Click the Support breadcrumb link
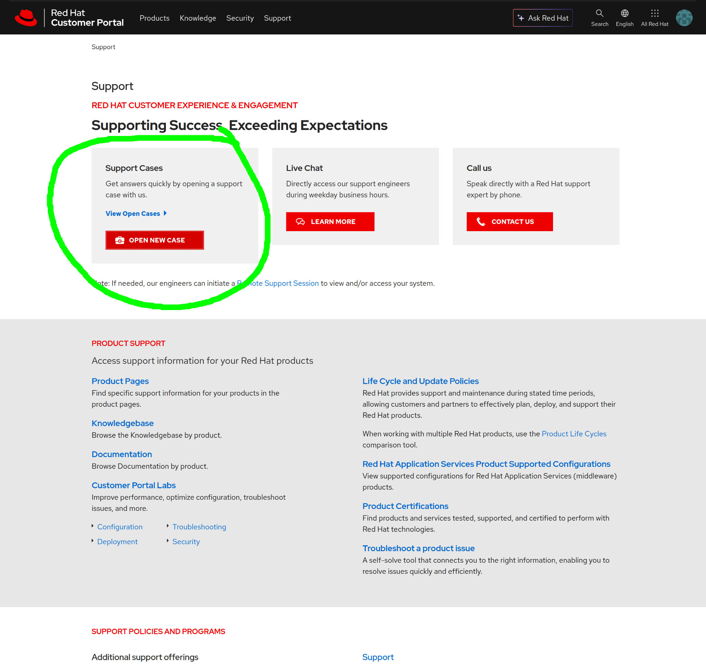Screen dimensions: 706x669 [103, 47]
